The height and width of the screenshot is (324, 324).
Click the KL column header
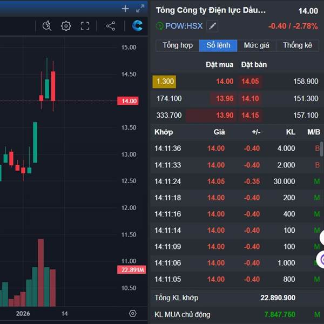coord(291,132)
